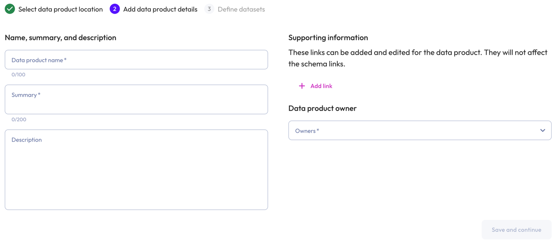
Task: Select the completed location step checkmark icon
Action: 10,9
